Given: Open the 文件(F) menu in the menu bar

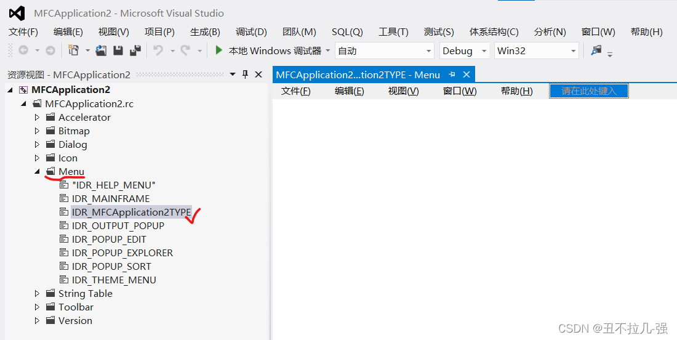Looking at the screenshot, I should pyautogui.click(x=23, y=32).
